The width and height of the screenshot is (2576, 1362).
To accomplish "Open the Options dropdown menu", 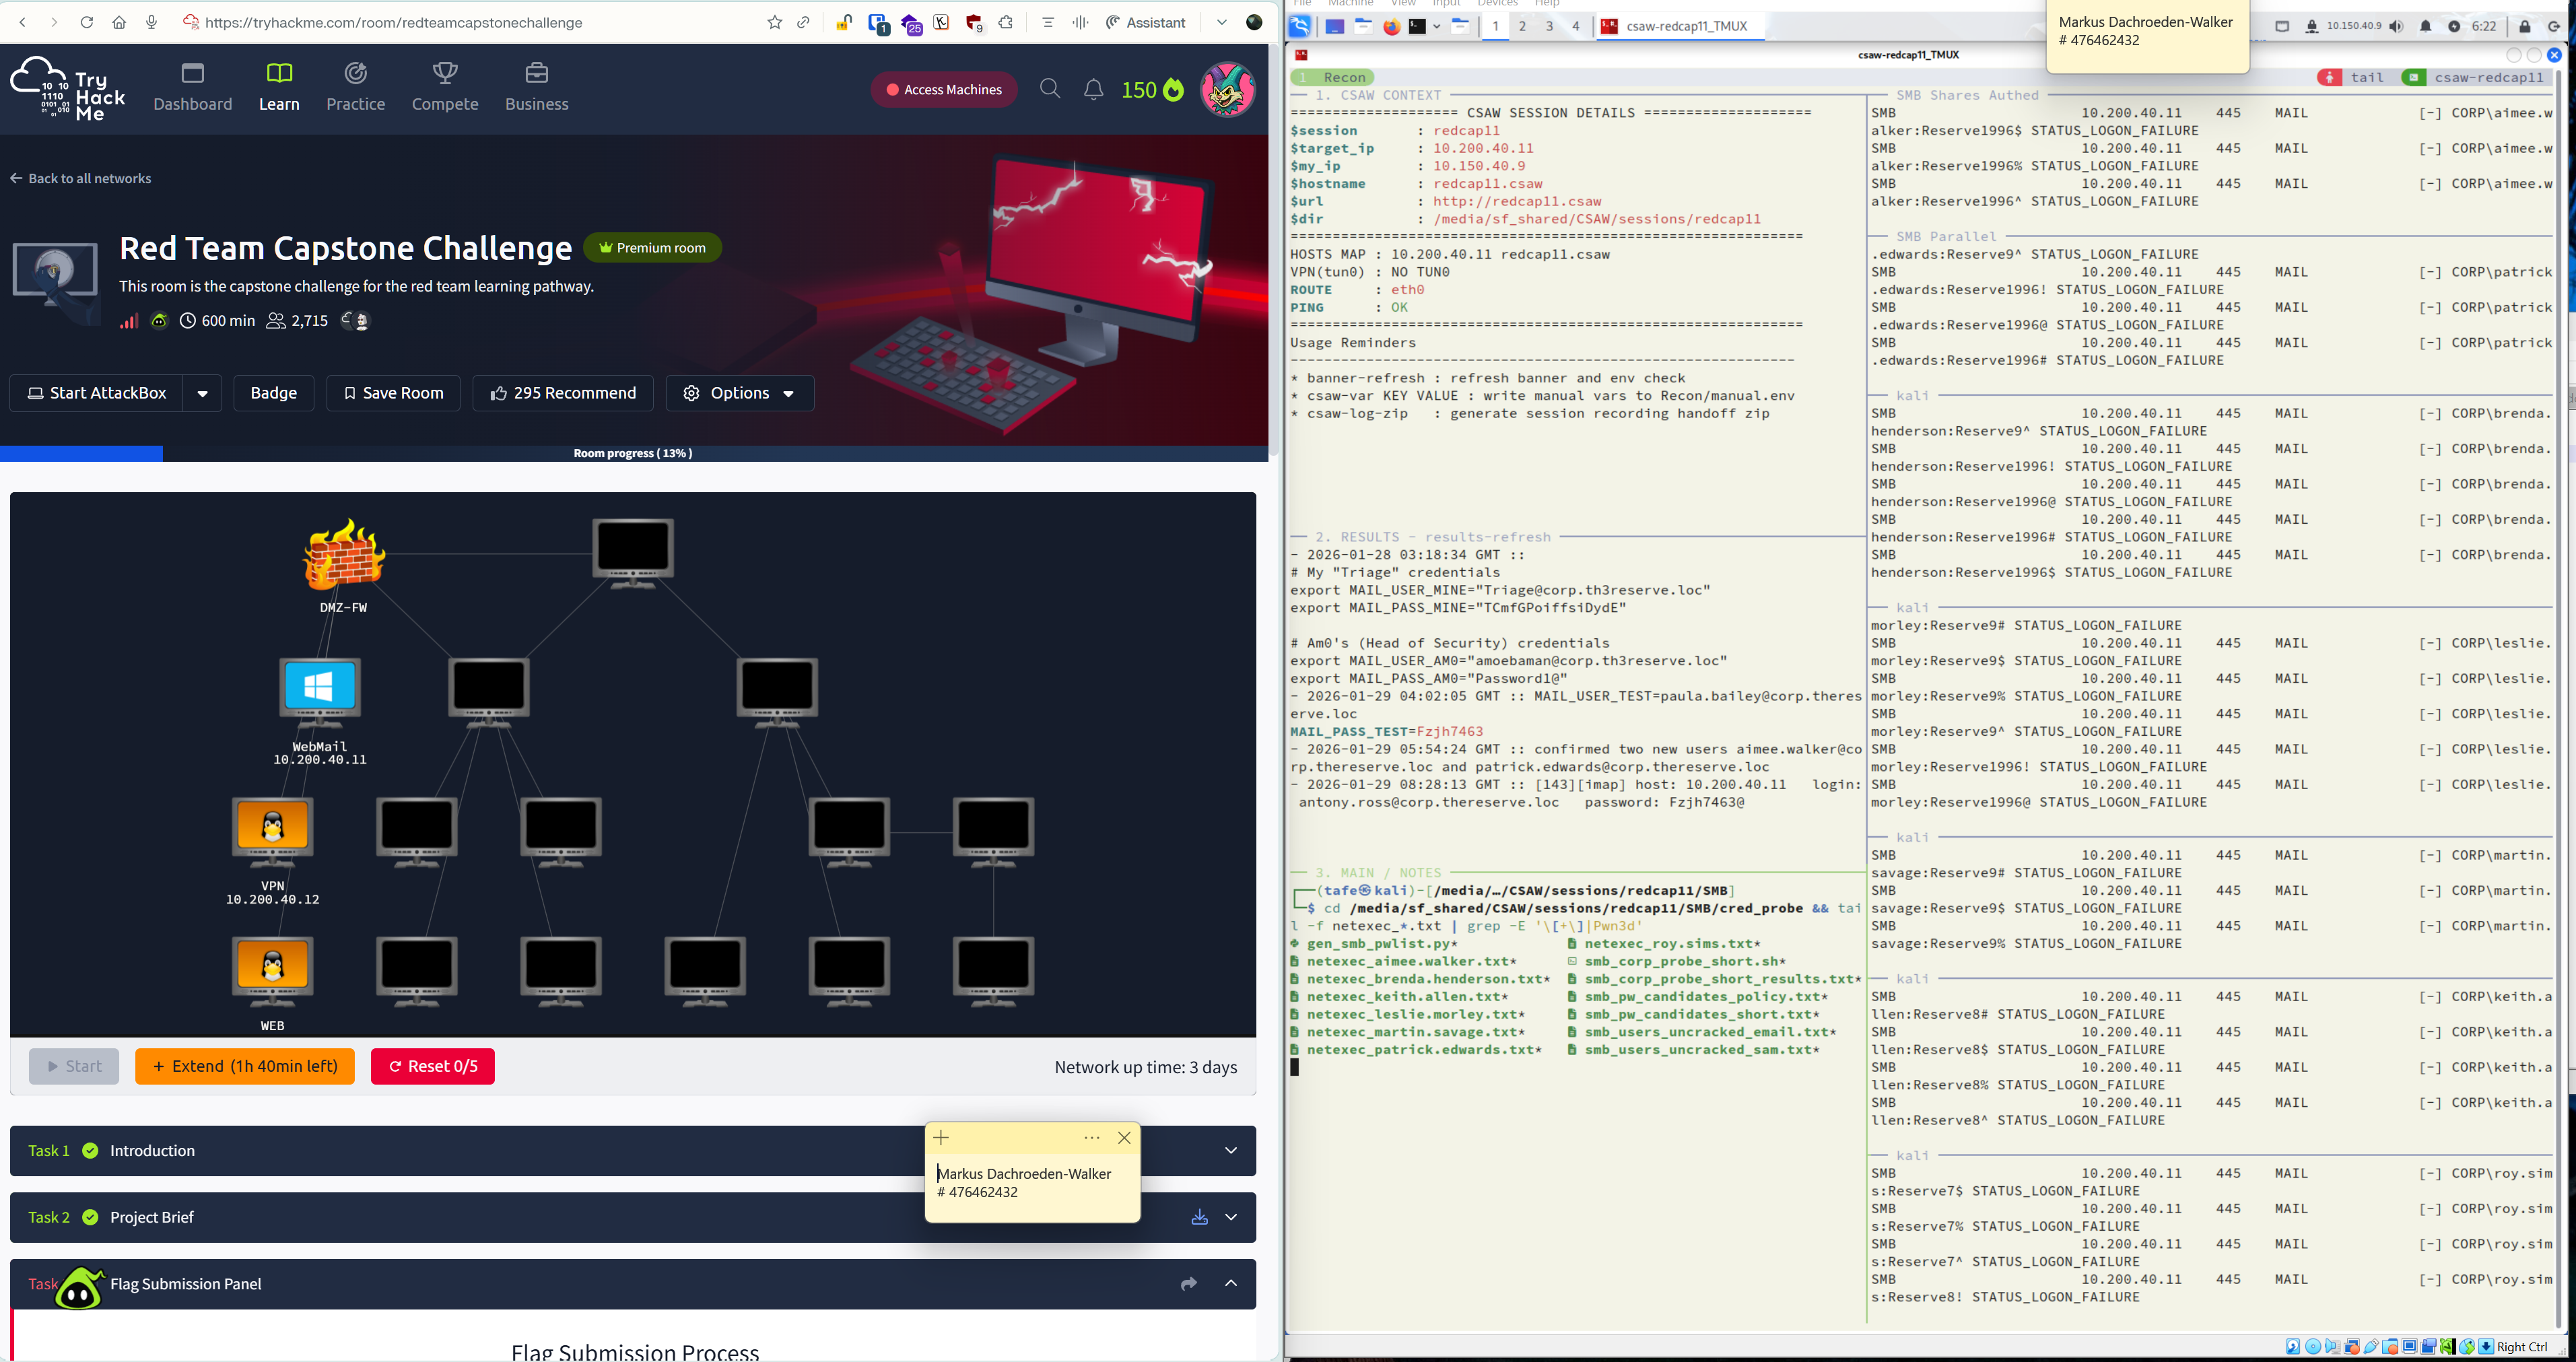I will [740, 393].
